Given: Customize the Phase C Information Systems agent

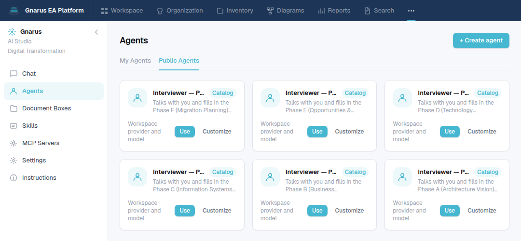Looking at the screenshot, I should click(x=217, y=211).
